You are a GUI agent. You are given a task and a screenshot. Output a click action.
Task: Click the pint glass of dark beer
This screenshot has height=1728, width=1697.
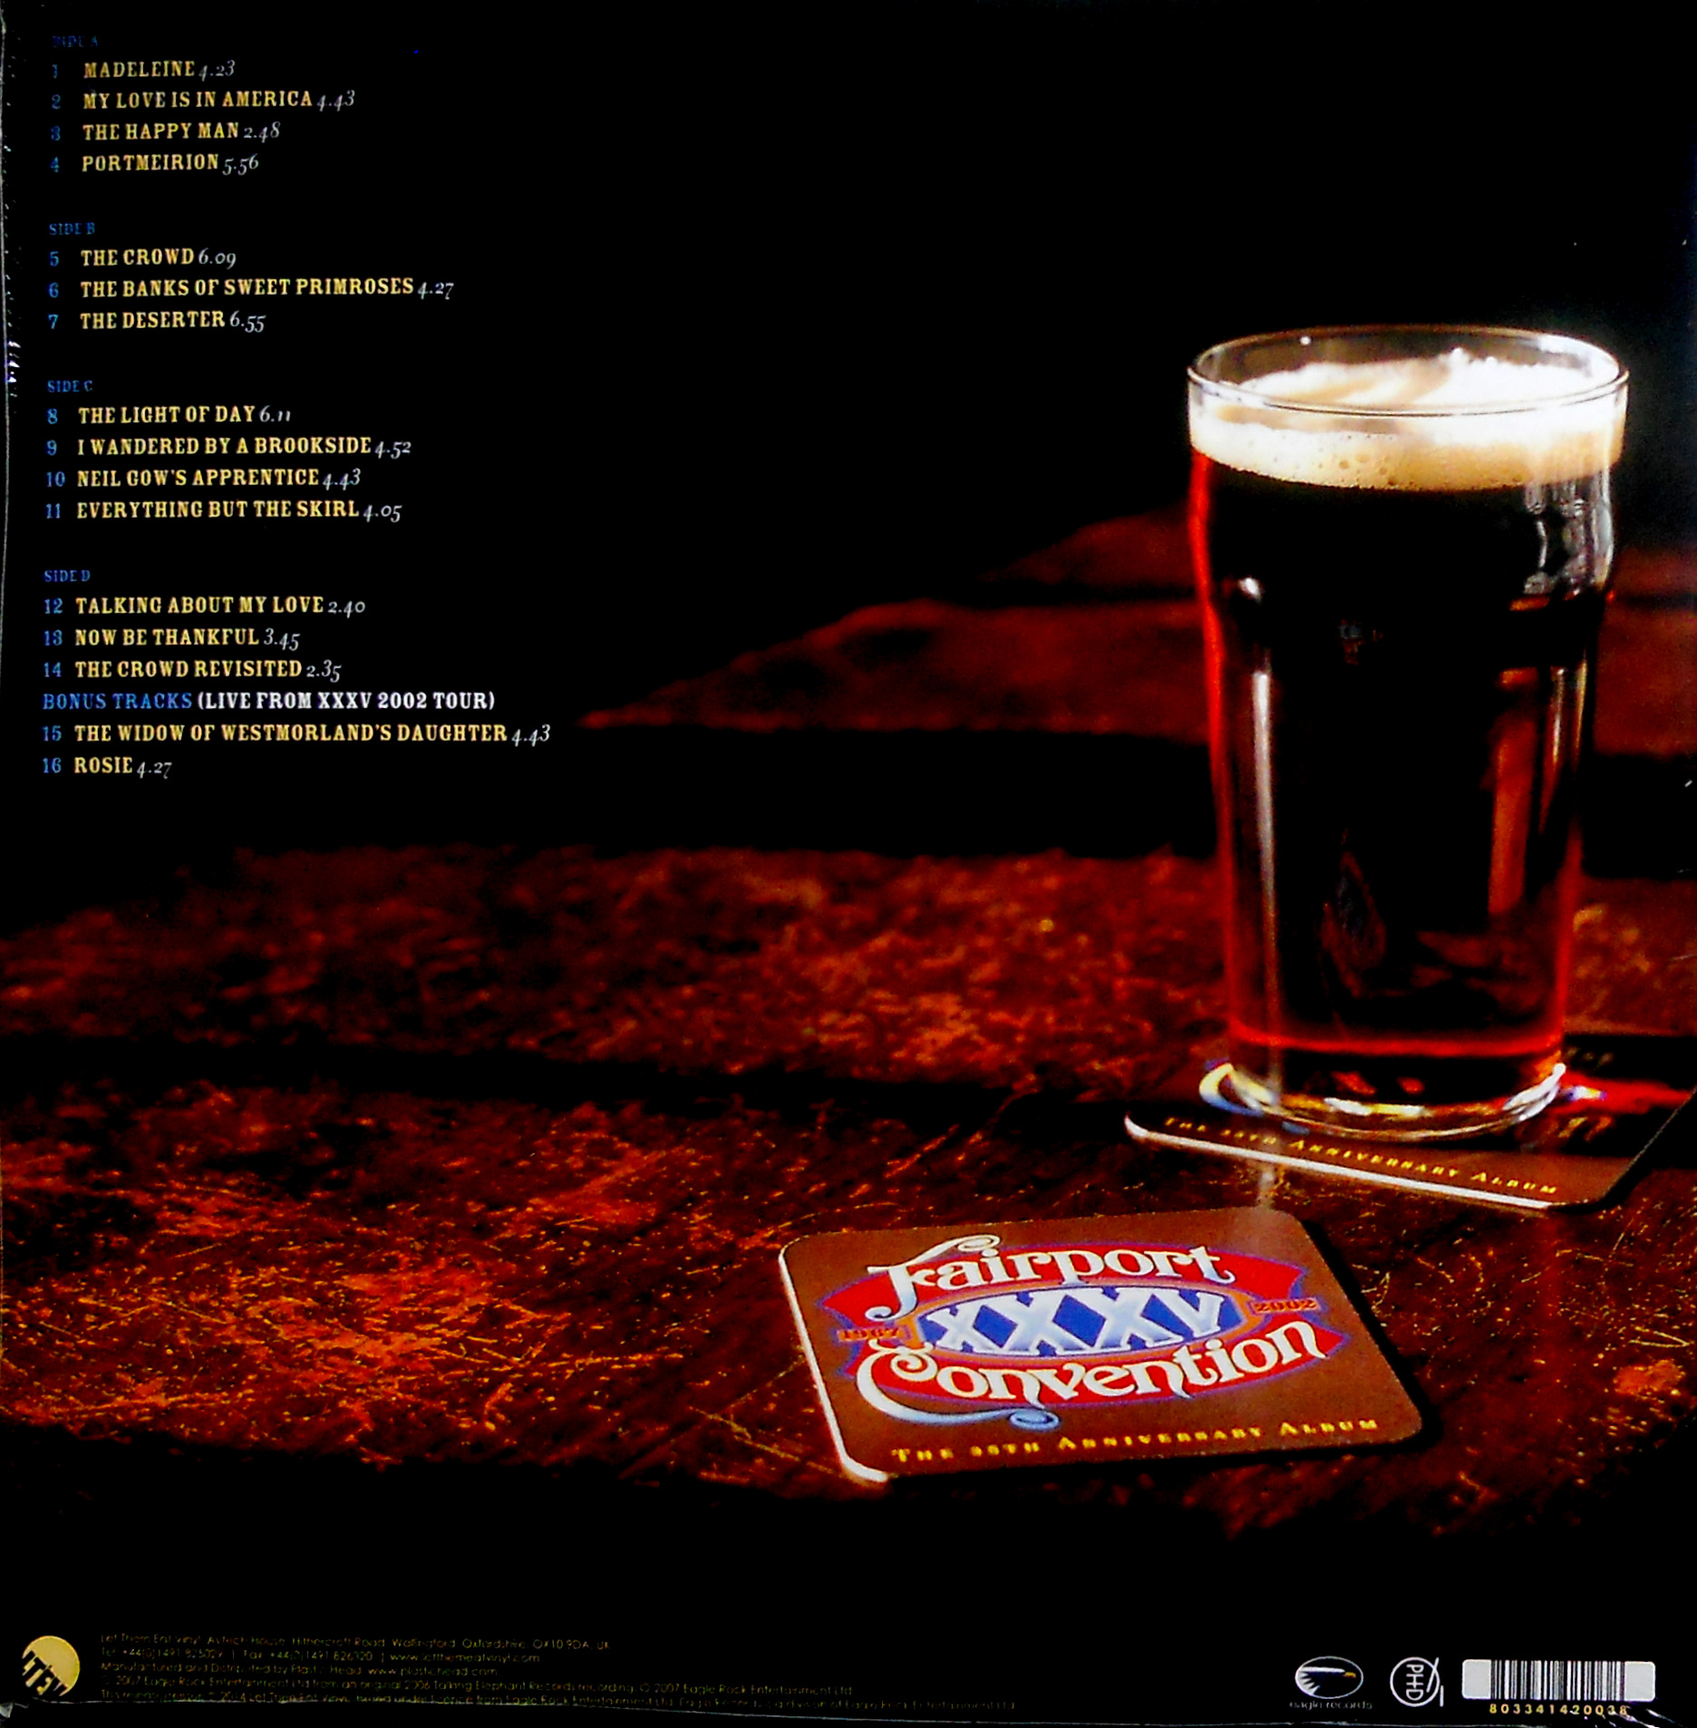coord(1406,729)
